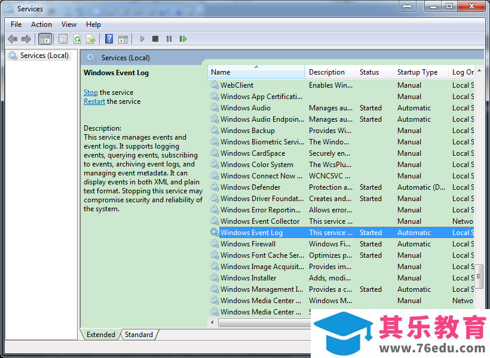Image resolution: width=490 pixels, height=358 pixels.
Task: Click the gear icon beside Windows CardSpace
Action: point(215,153)
